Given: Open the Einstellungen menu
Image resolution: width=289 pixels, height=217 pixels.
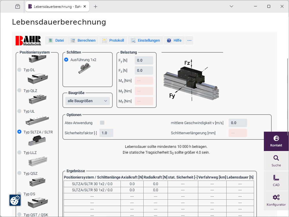Looking at the screenshot, I should [145, 41].
